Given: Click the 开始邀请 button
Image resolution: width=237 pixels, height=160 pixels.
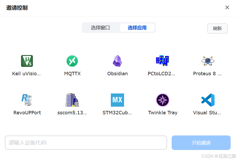Looking at the screenshot, I should tap(201, 143).
